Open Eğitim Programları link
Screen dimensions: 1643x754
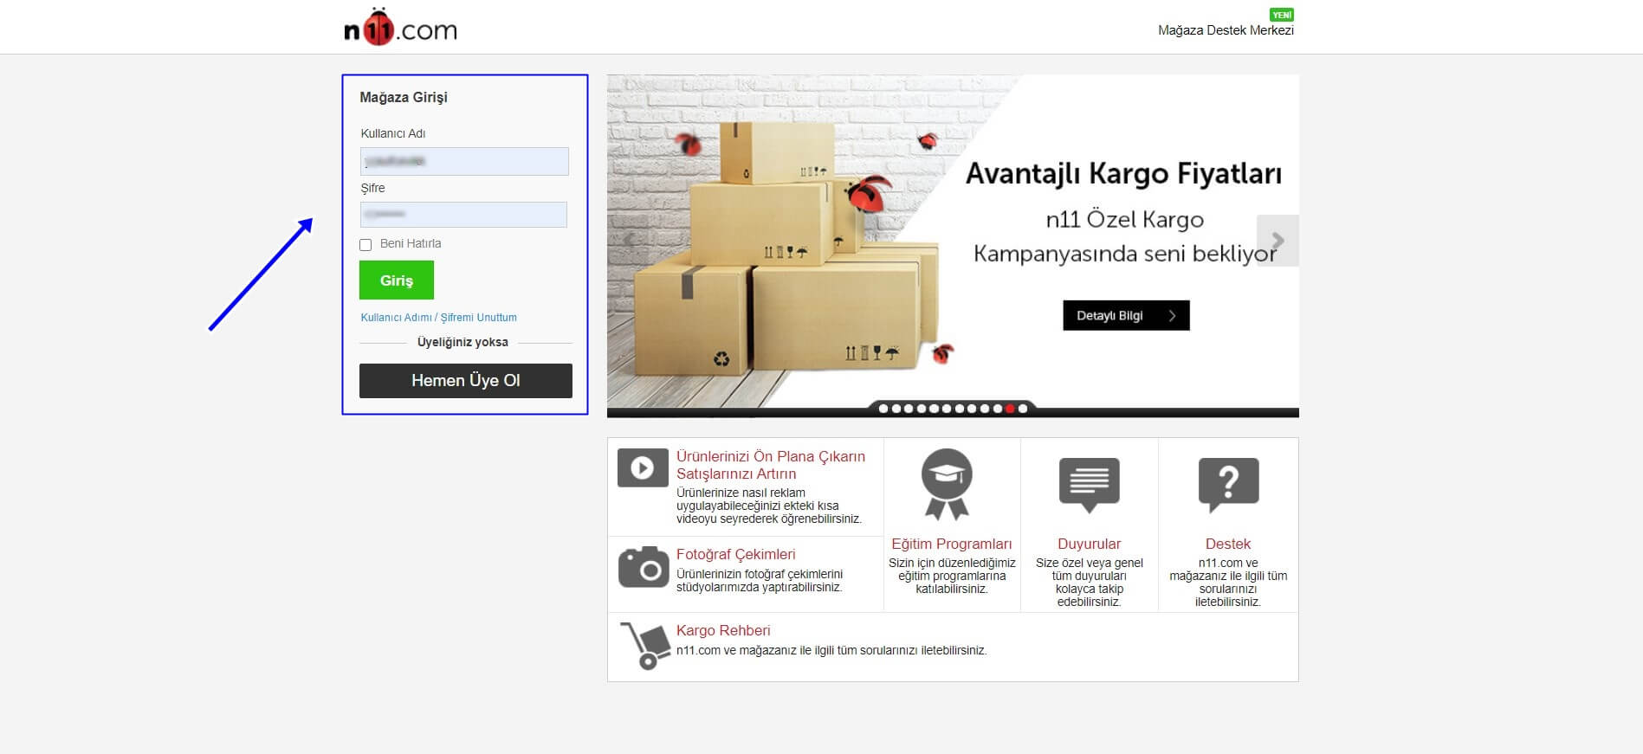(x=952, y=544)
